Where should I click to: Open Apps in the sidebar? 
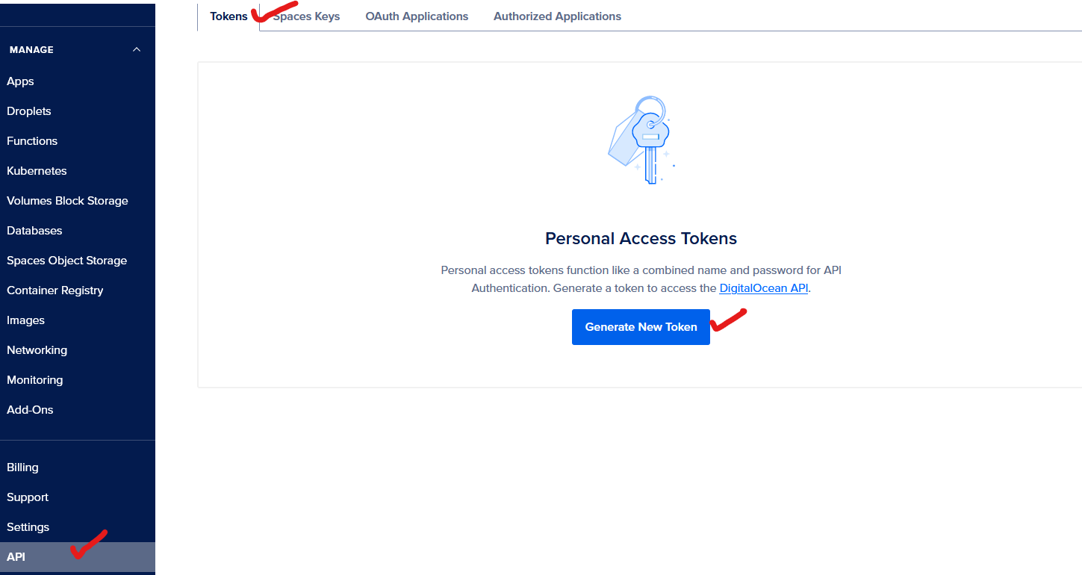coord(21,81)
